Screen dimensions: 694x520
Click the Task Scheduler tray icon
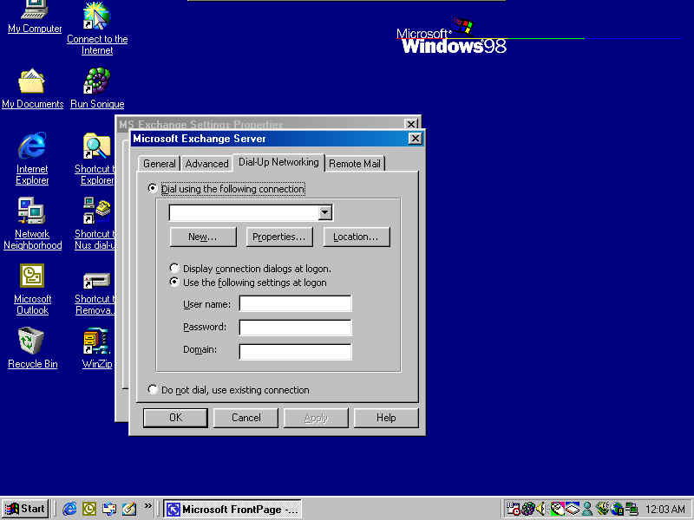click(514, 509)
